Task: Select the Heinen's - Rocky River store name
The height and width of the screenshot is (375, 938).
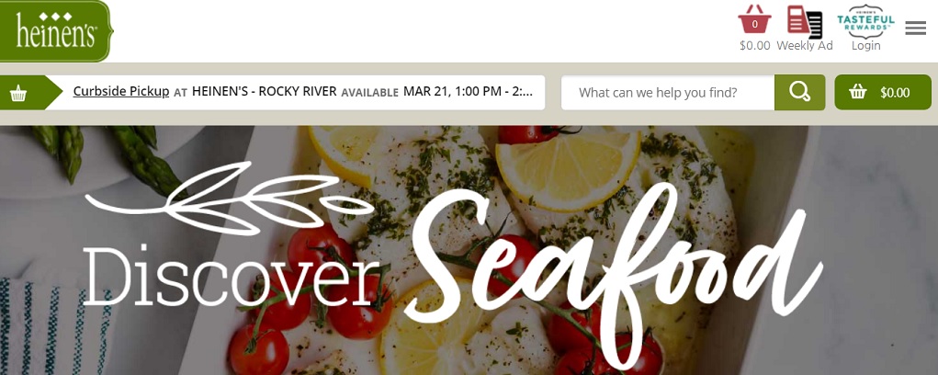Action: tap(265, 92)
